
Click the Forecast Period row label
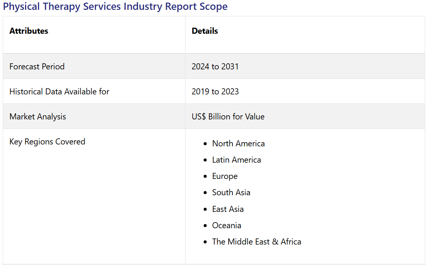click(37, 66)
